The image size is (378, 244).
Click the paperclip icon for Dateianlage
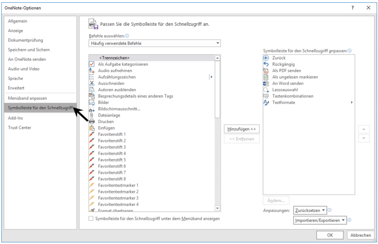tap(92, 115)
